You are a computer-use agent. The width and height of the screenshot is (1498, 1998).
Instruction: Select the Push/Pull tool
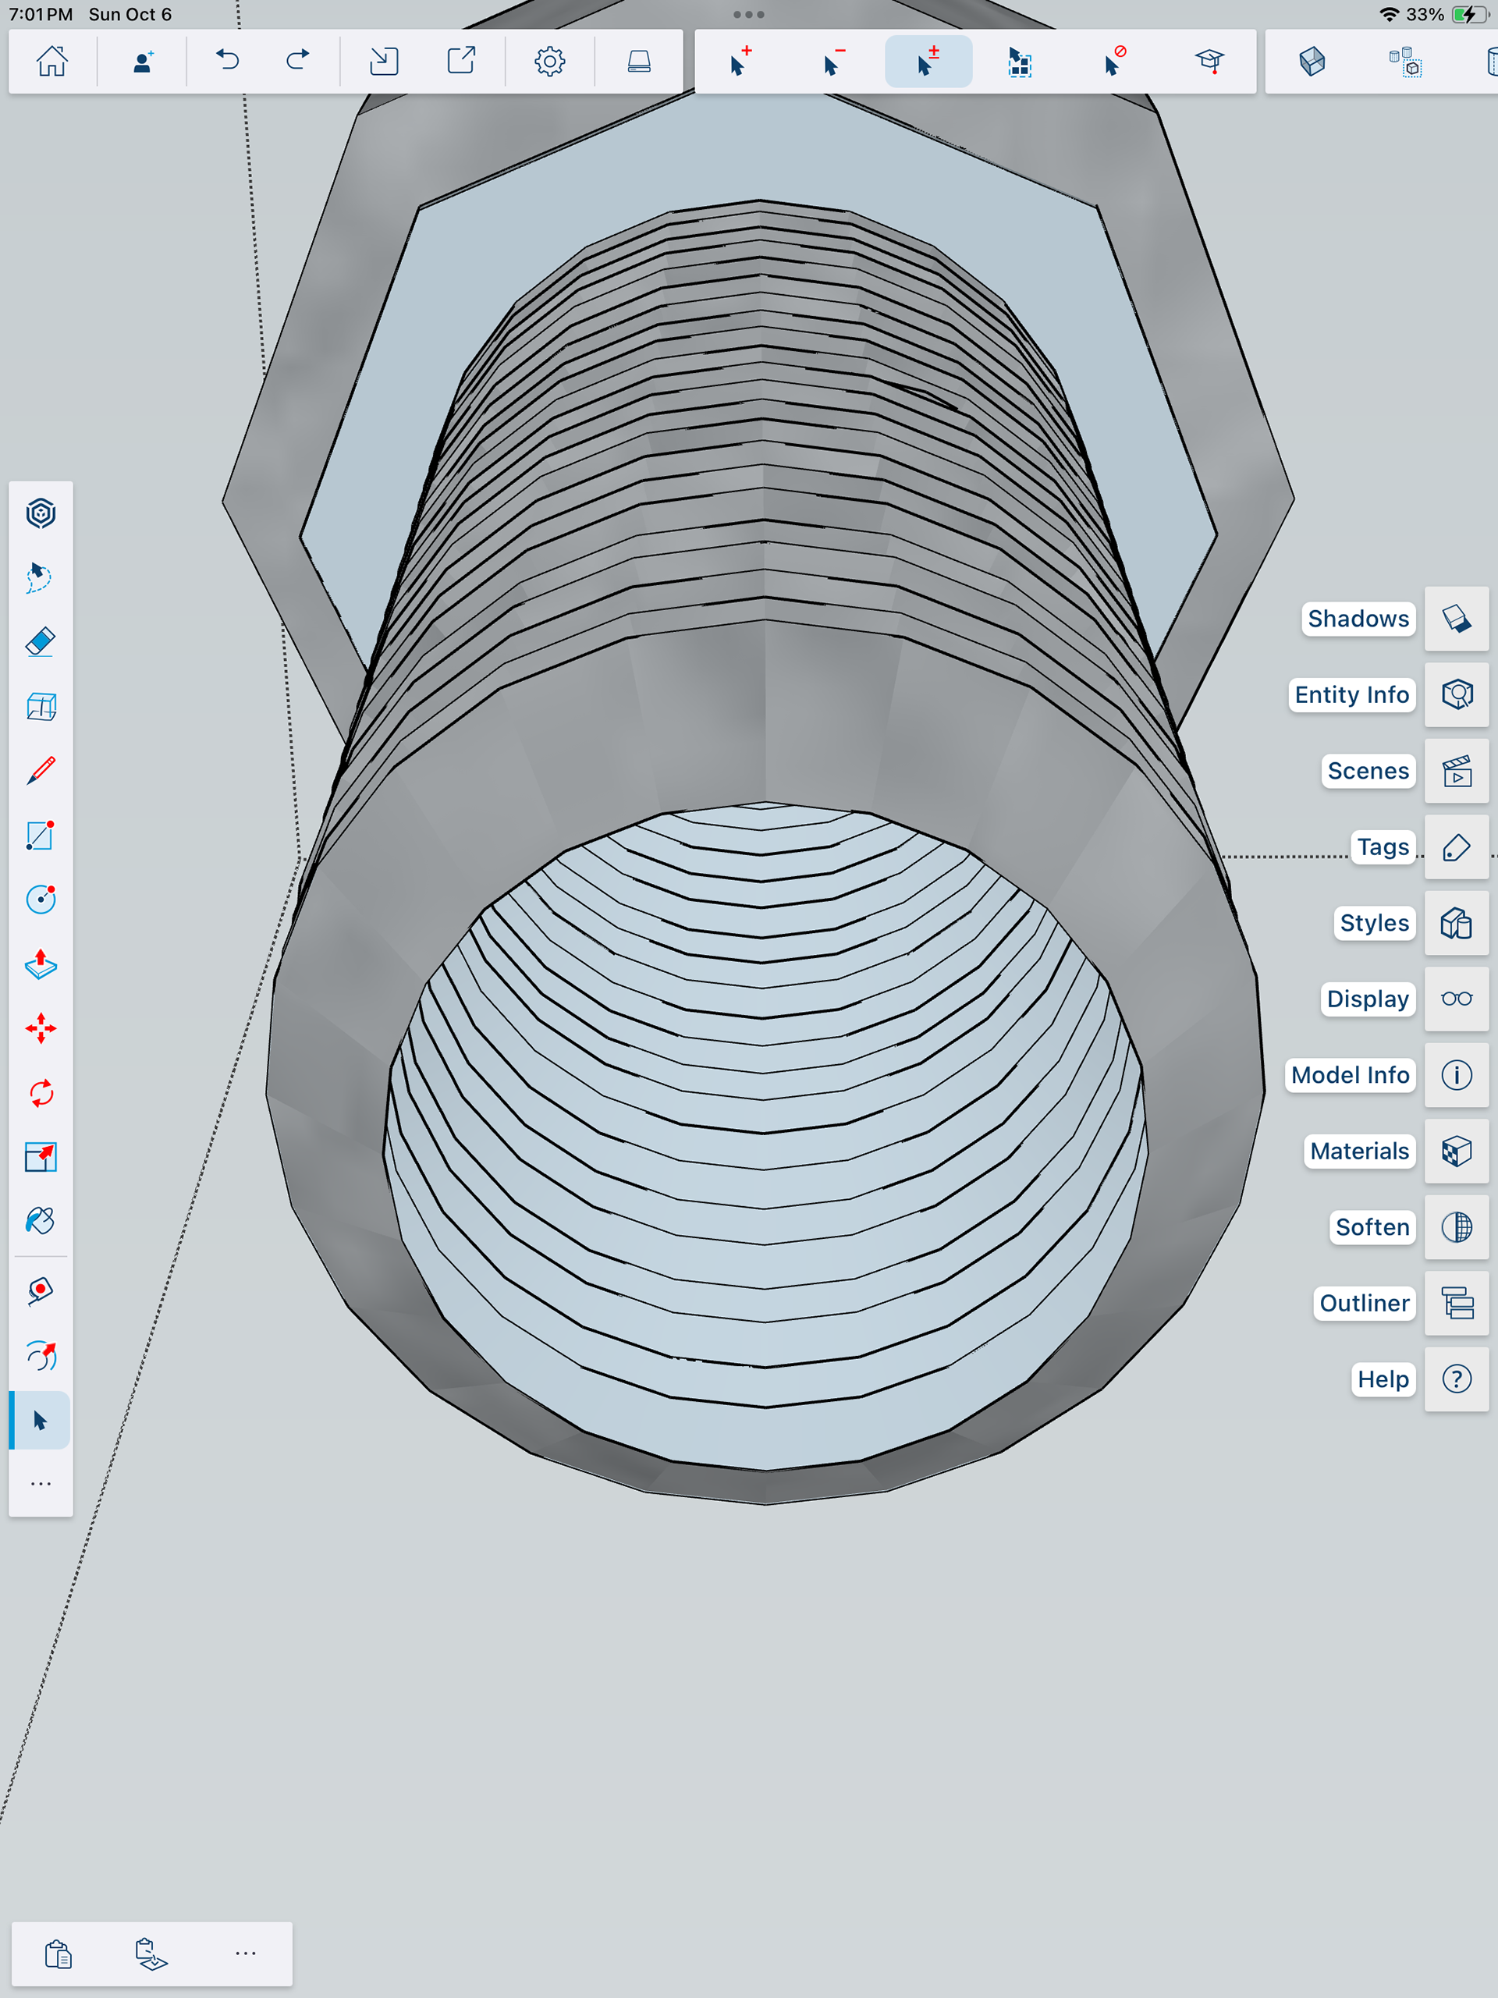point(41,964)
